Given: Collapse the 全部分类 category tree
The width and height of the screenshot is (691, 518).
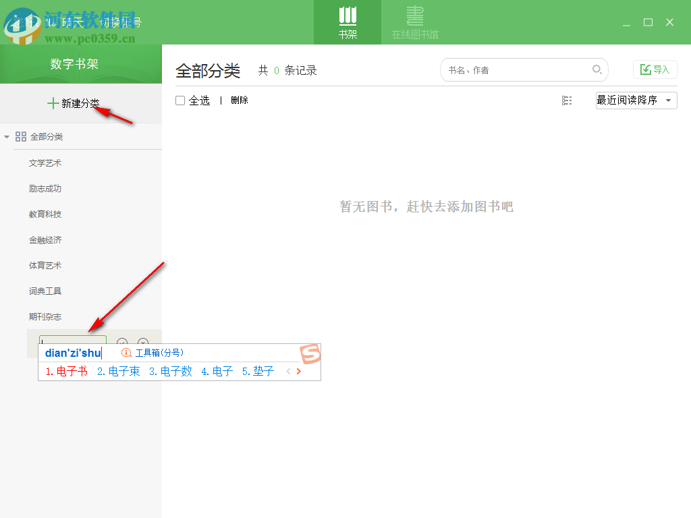Looking at the screenshot, I should (x=7, y=136).
